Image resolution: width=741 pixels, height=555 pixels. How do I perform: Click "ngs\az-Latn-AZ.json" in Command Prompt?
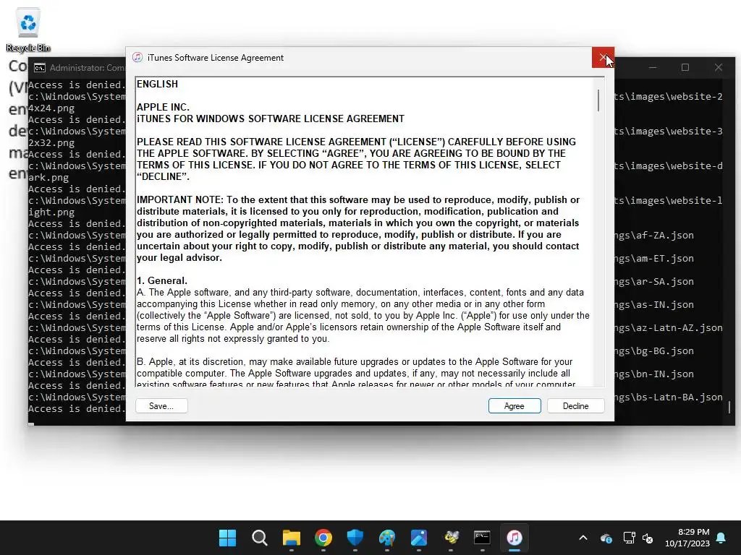pos(668,327)
